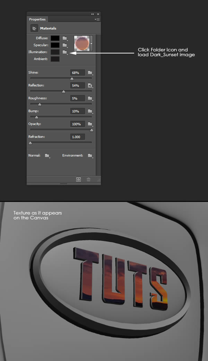Open the Reflection texture file icon
The width and height of the screenshot is (208, 361).
tap(90, 86)
